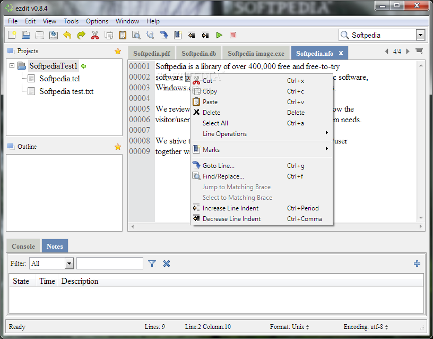Screen dimensions: 433x339
Task: Clear the notes filter with X icon
Action: click(167, 264)
